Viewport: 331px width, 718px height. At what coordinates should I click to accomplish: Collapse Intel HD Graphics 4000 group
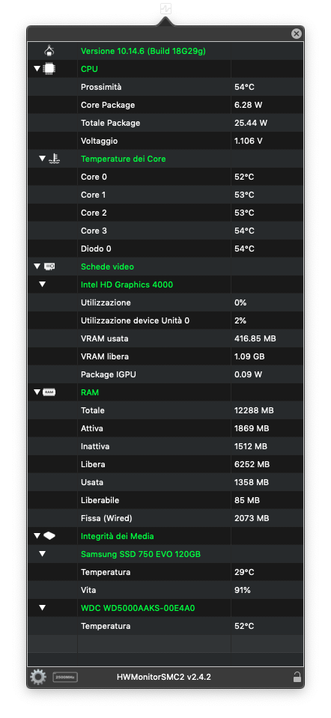pos(43,285)
